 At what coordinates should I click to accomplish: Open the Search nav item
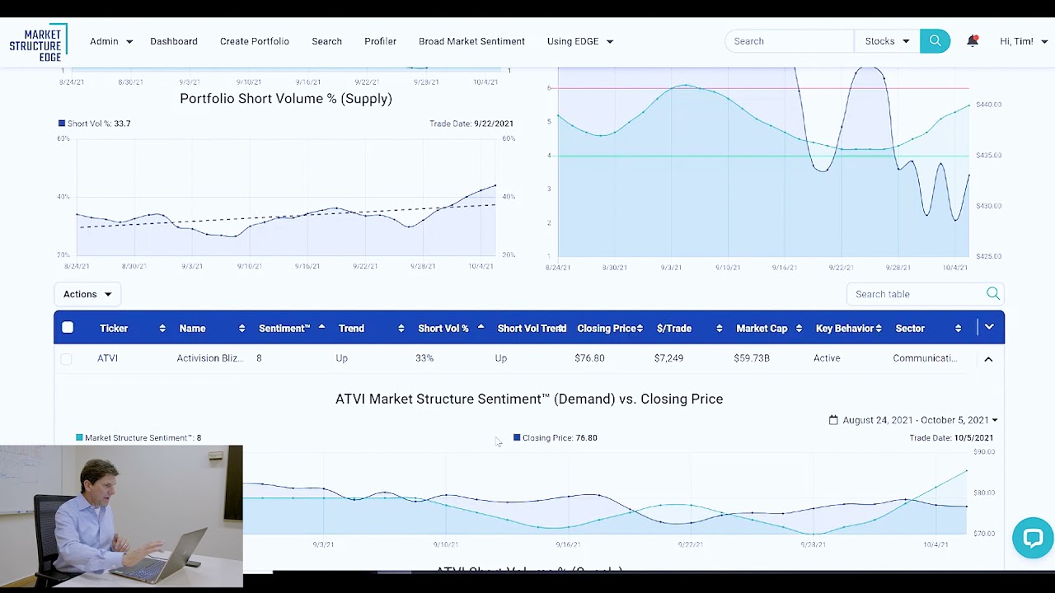tap(326, 41)
